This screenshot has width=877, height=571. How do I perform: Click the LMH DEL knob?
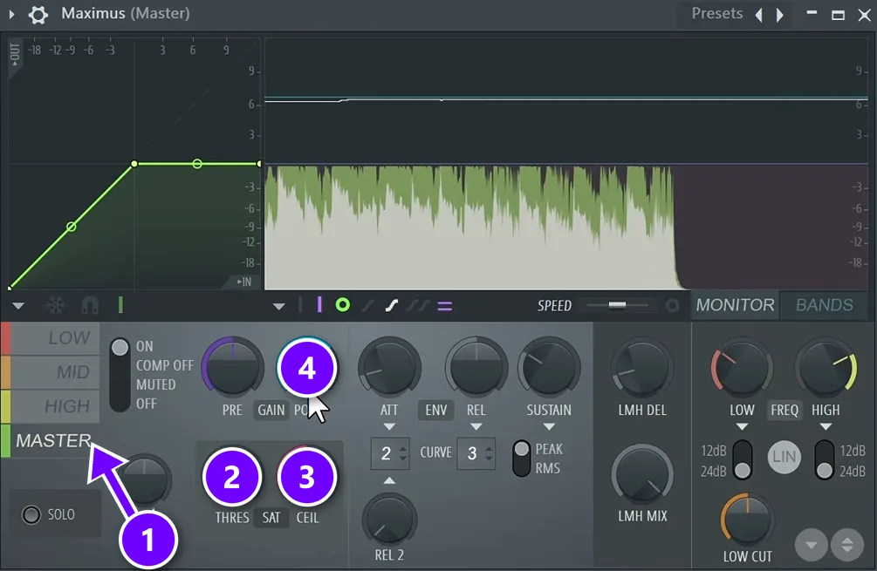pos(642,367)
